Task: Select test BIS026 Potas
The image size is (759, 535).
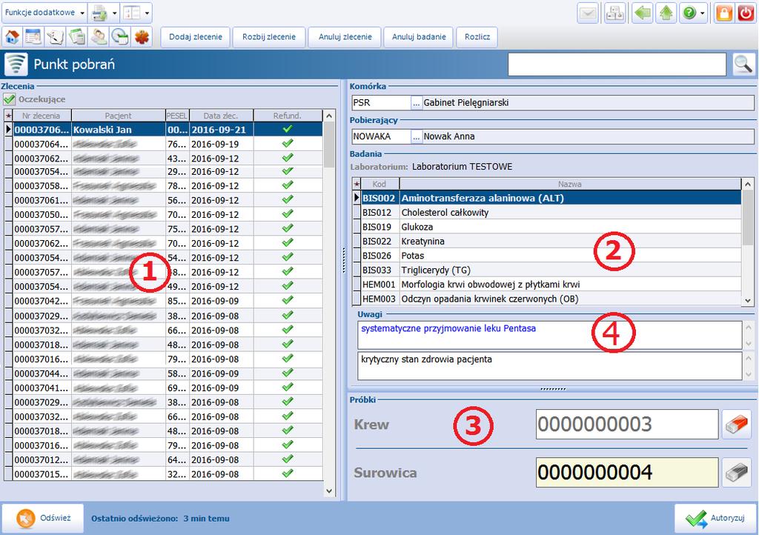Action: tap(548, 256)
